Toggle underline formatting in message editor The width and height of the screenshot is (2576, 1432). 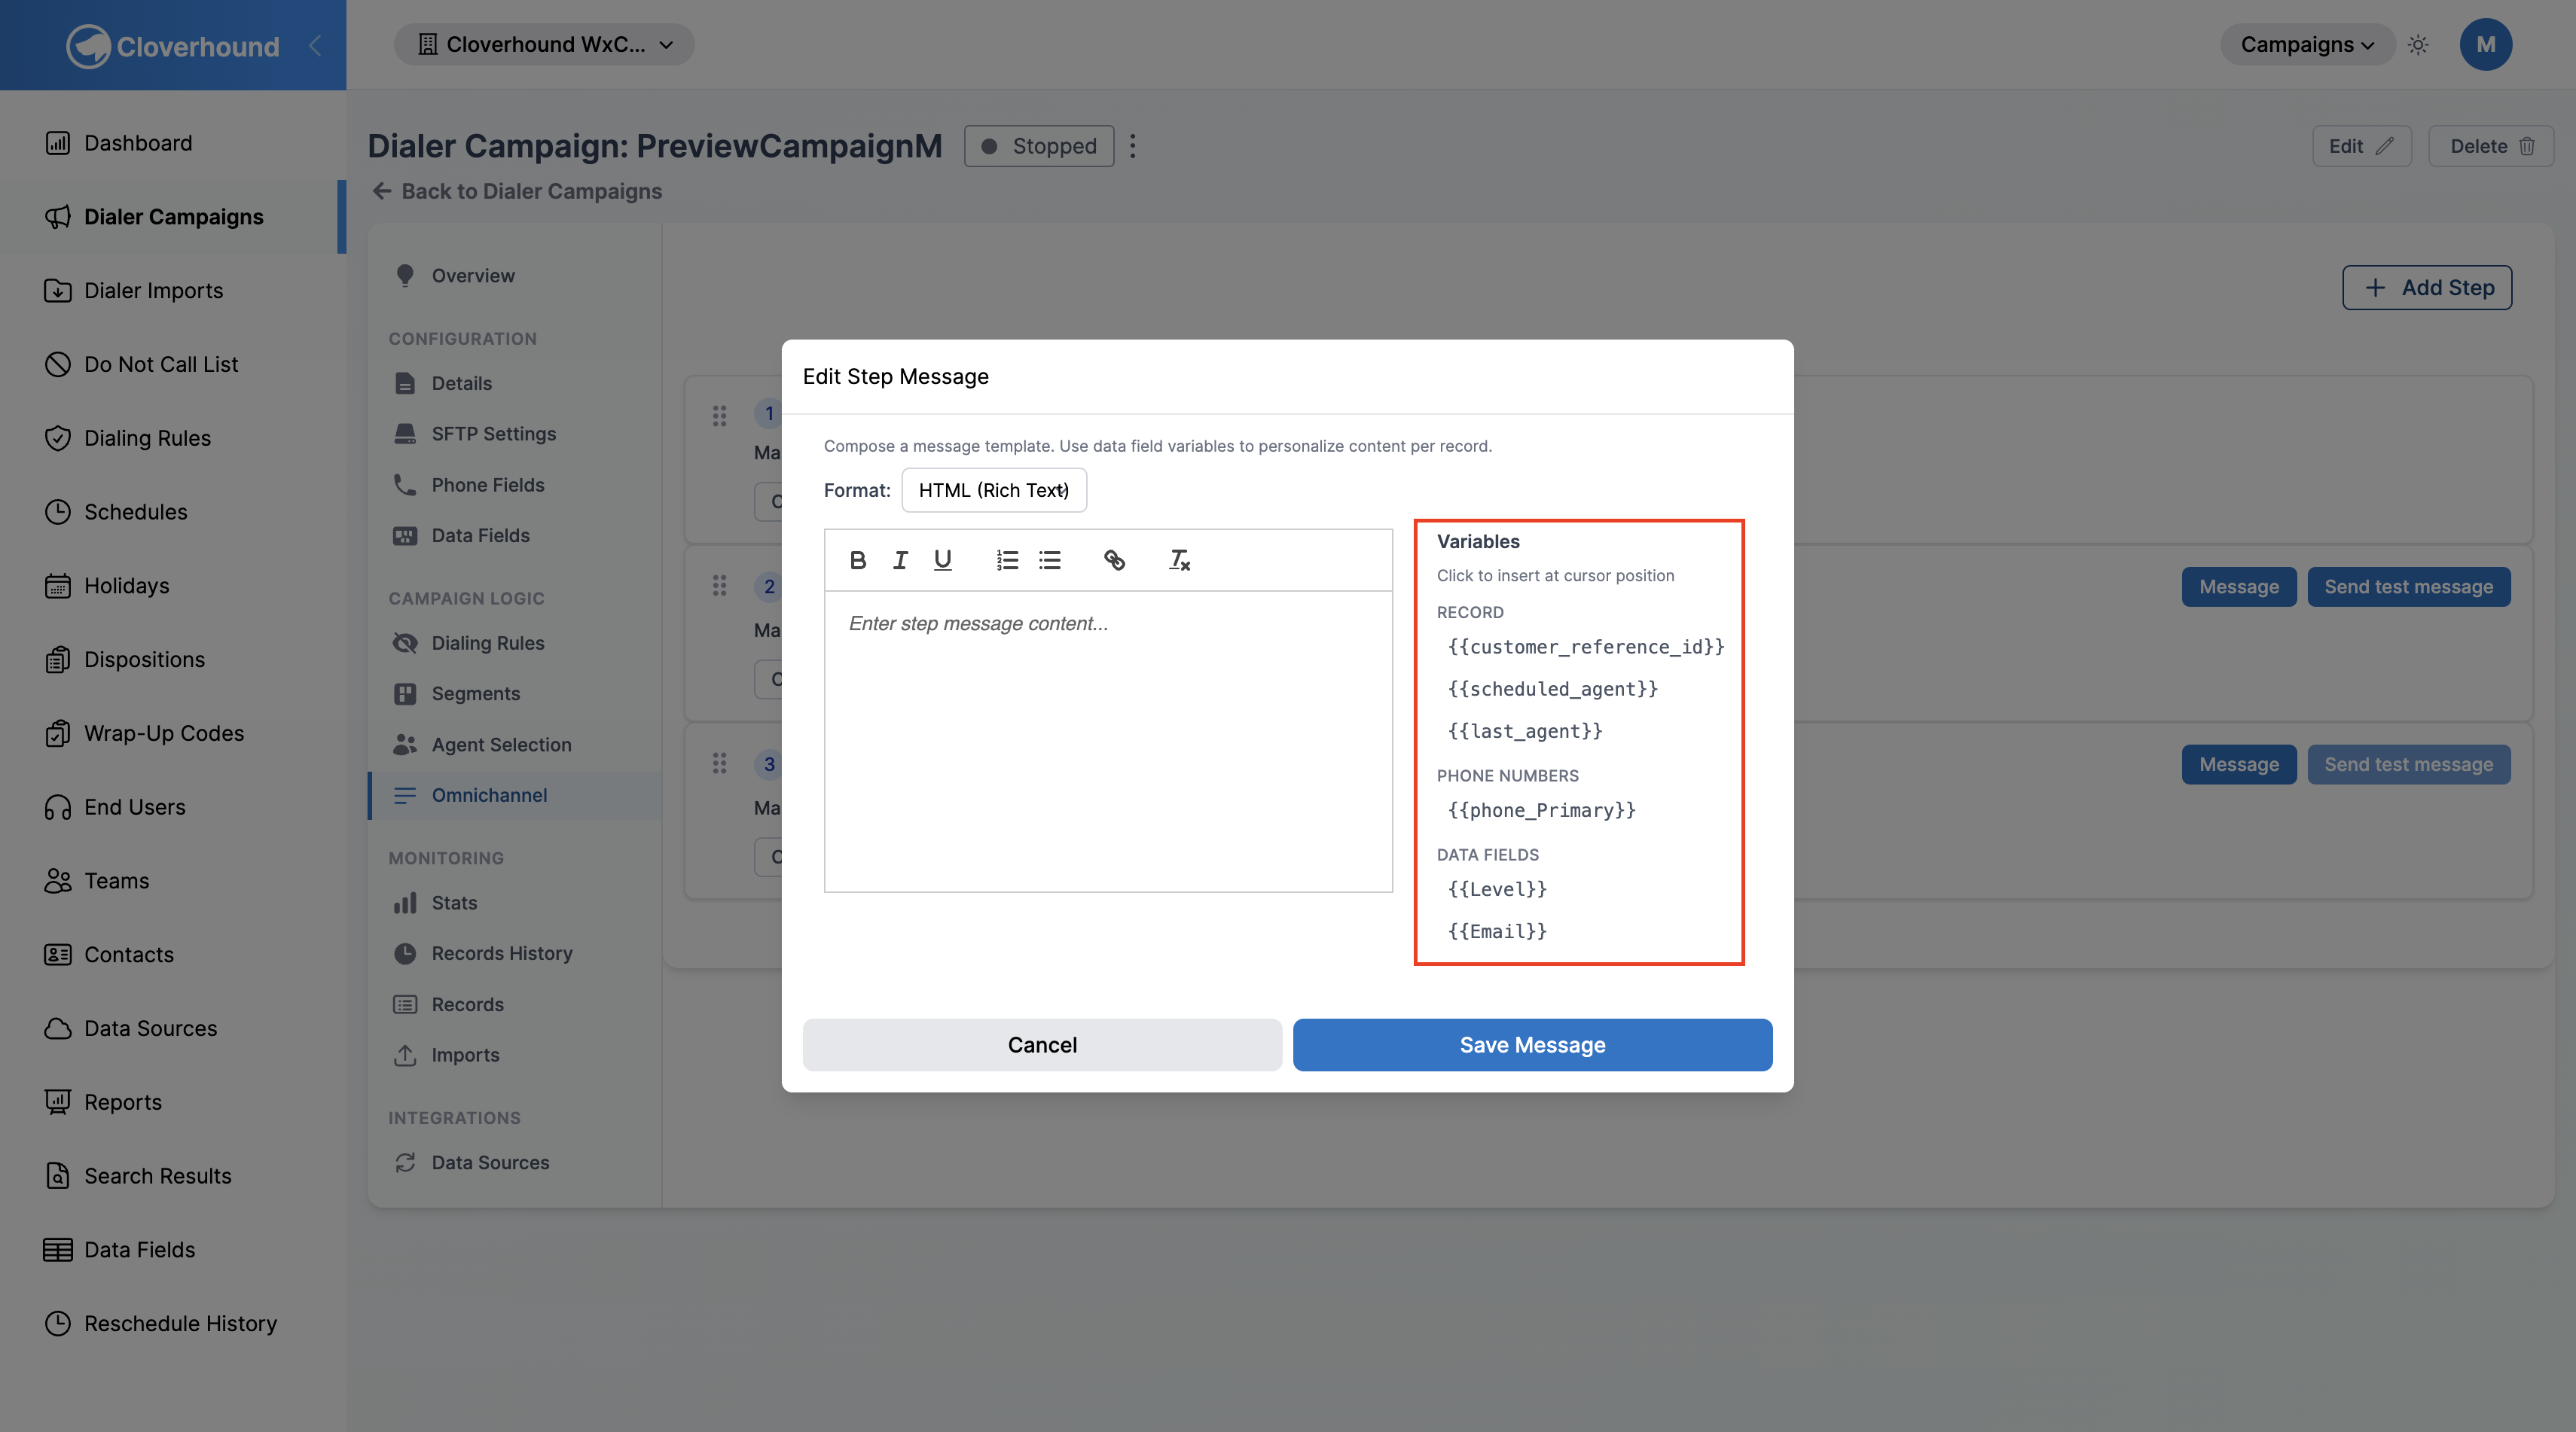(x=942, y=561)
